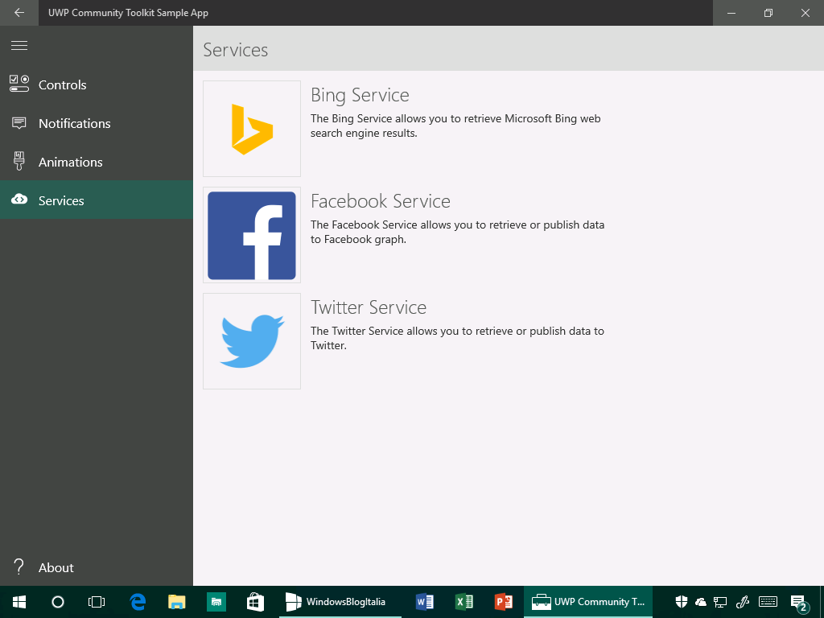Open the Controls section
Image resolution: width=824 pixels, height=618 pixels.
[97, 84]
